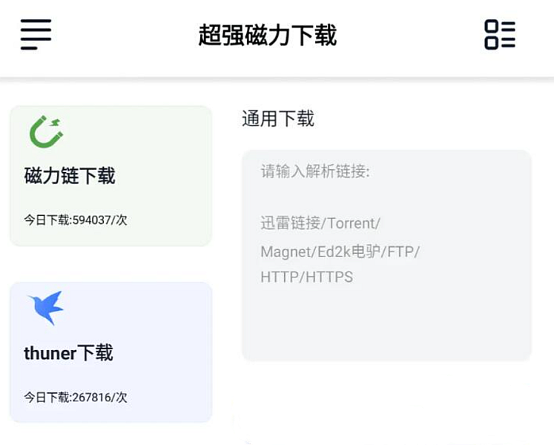The image size is (554, 445).
Task: Click the list view icon at top right
Action: (x=499, y=34)
